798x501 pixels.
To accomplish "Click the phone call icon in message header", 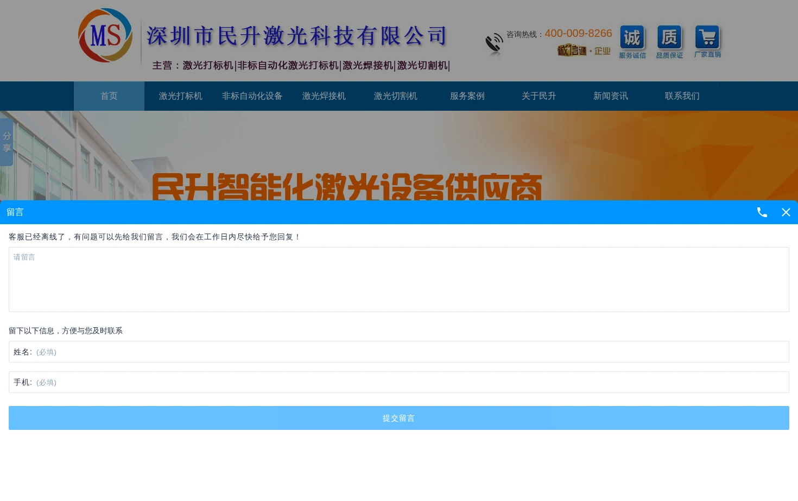I will click(762, 212).
